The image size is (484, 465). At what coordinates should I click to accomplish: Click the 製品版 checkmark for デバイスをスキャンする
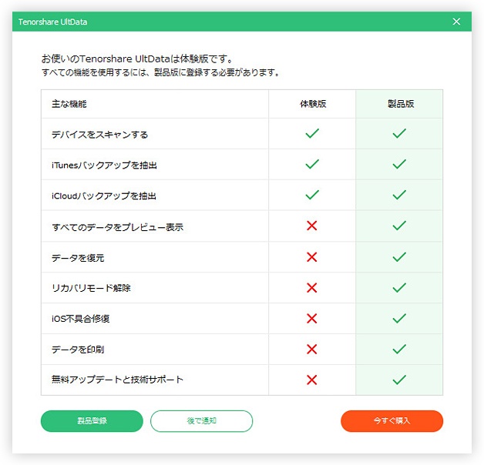399,133
